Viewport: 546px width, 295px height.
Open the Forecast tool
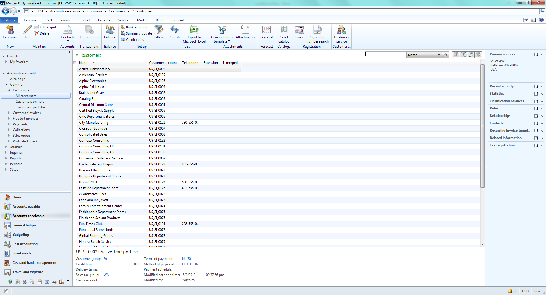[267, 32]
